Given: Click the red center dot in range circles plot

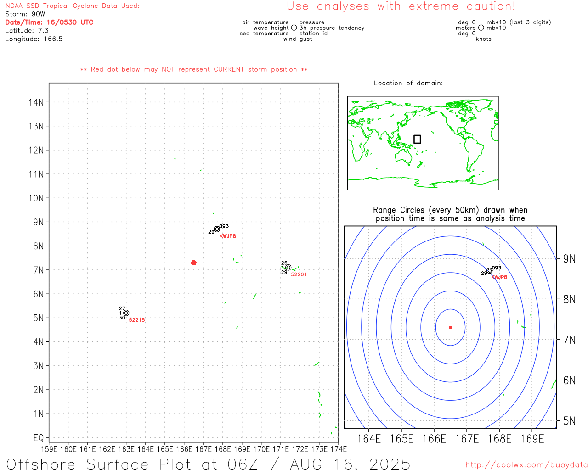Looking at the screenshot, I should click(450, 327).
